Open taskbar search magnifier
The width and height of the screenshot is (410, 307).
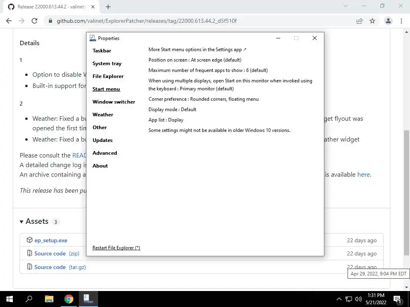29,299
